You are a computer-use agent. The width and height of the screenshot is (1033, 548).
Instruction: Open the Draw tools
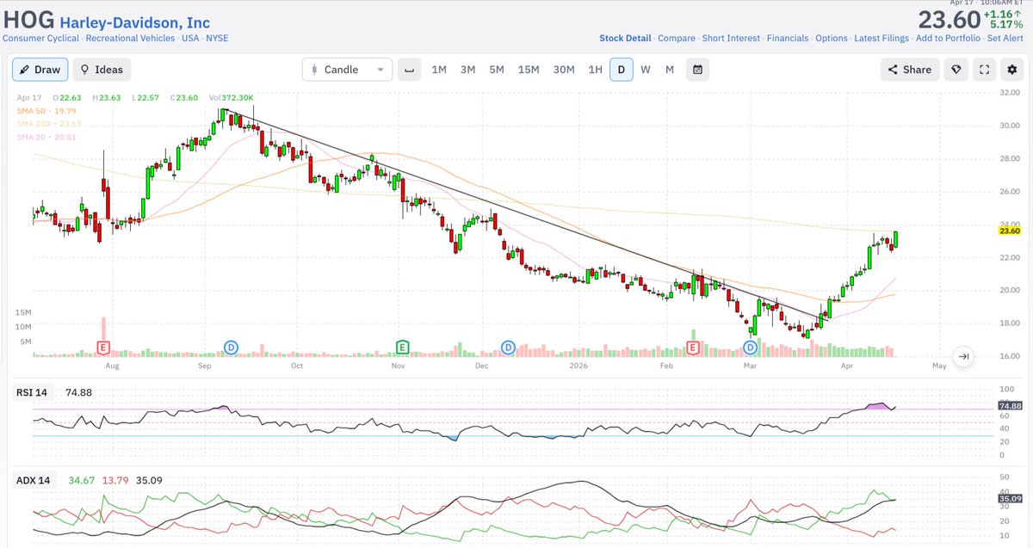(x=41, y=70)
